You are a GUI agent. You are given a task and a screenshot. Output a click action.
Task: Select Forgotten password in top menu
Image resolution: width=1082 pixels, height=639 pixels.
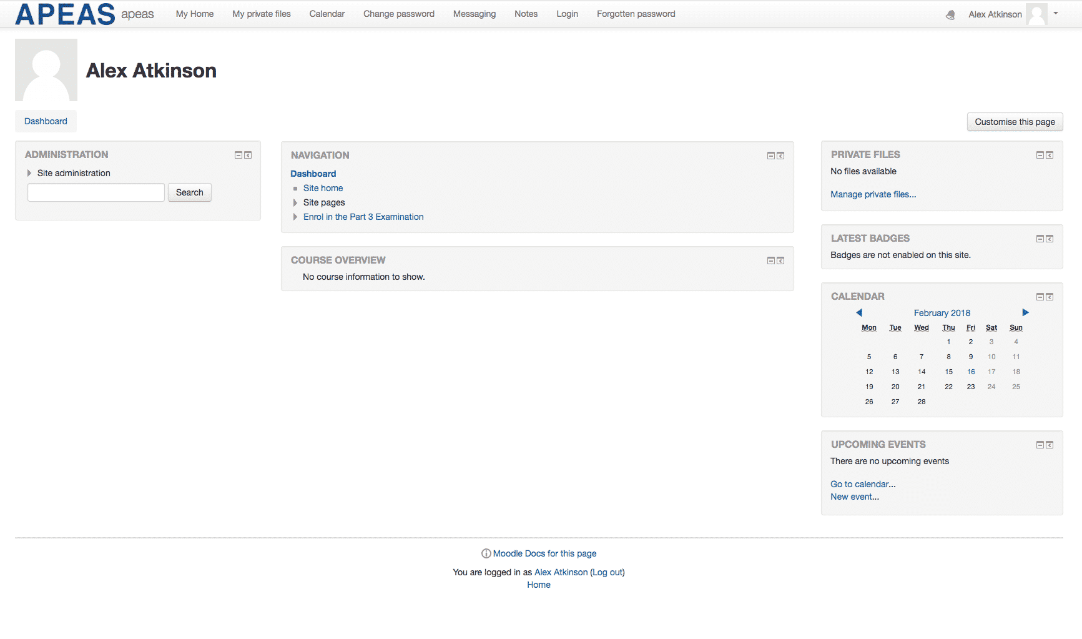[x=636, y=14]
